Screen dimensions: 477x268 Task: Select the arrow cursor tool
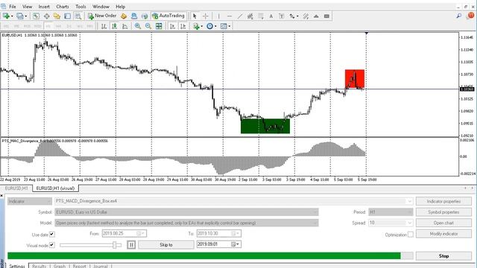click(195, 16)
